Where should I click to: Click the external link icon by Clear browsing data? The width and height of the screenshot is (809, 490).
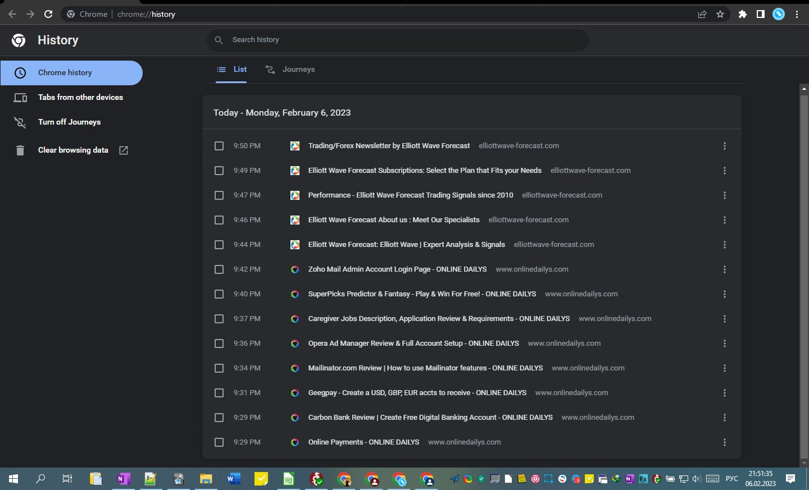(124, 150)
